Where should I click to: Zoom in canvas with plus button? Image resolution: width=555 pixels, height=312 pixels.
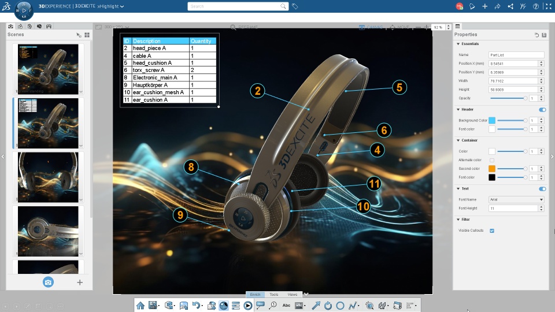(427, 27)
